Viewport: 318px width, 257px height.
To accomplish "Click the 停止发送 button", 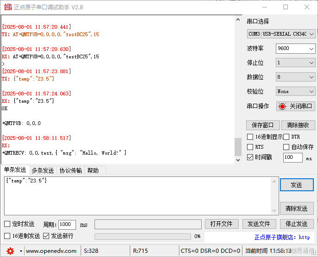I will click(297, 224).
